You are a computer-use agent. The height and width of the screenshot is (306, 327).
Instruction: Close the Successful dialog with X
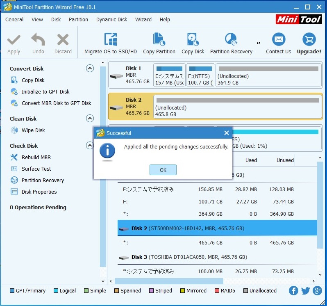(227, 133)
